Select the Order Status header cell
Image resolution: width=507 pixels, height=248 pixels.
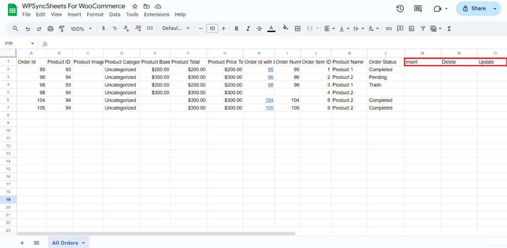click(x=386, y=62)
